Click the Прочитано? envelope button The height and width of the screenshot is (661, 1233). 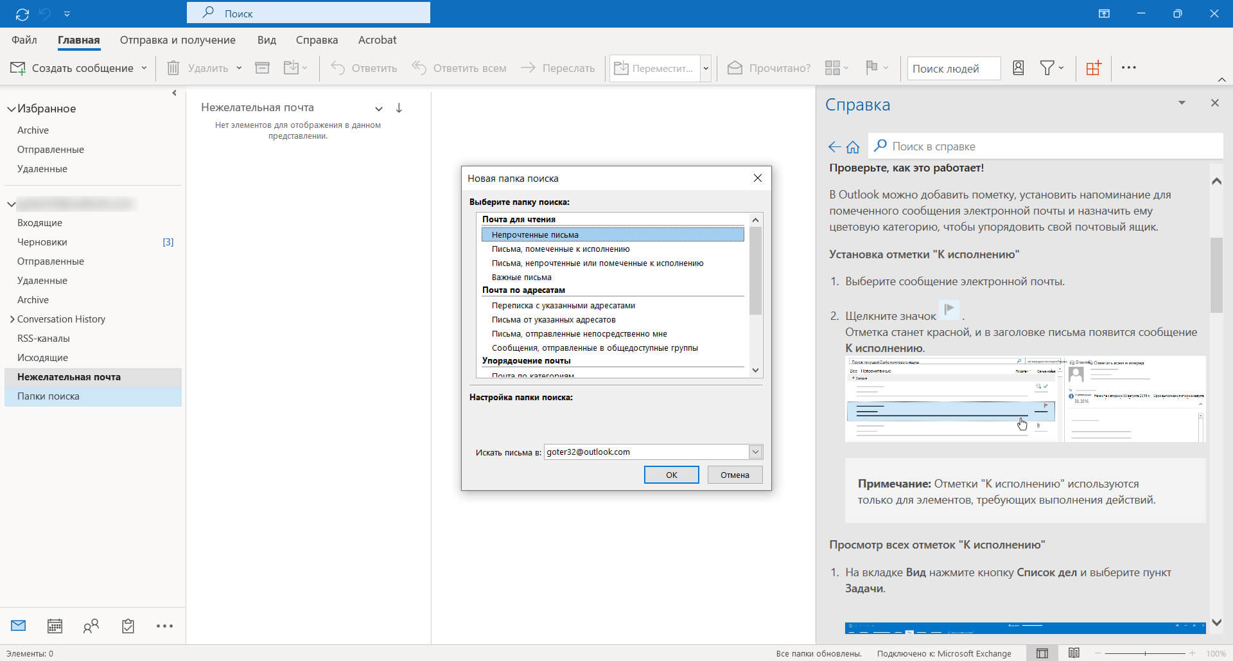769,68
